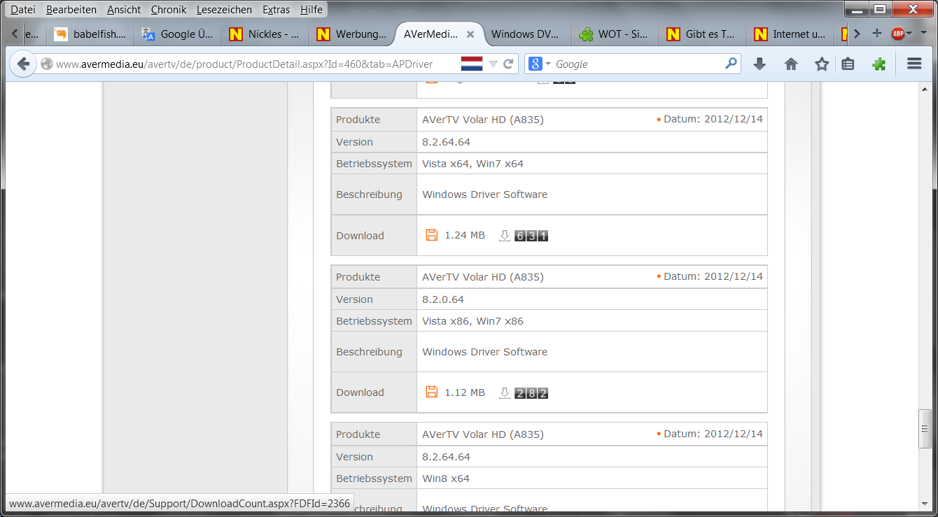Open the Lesezeichen menu
938x517 pixels.
click(224, 10)
